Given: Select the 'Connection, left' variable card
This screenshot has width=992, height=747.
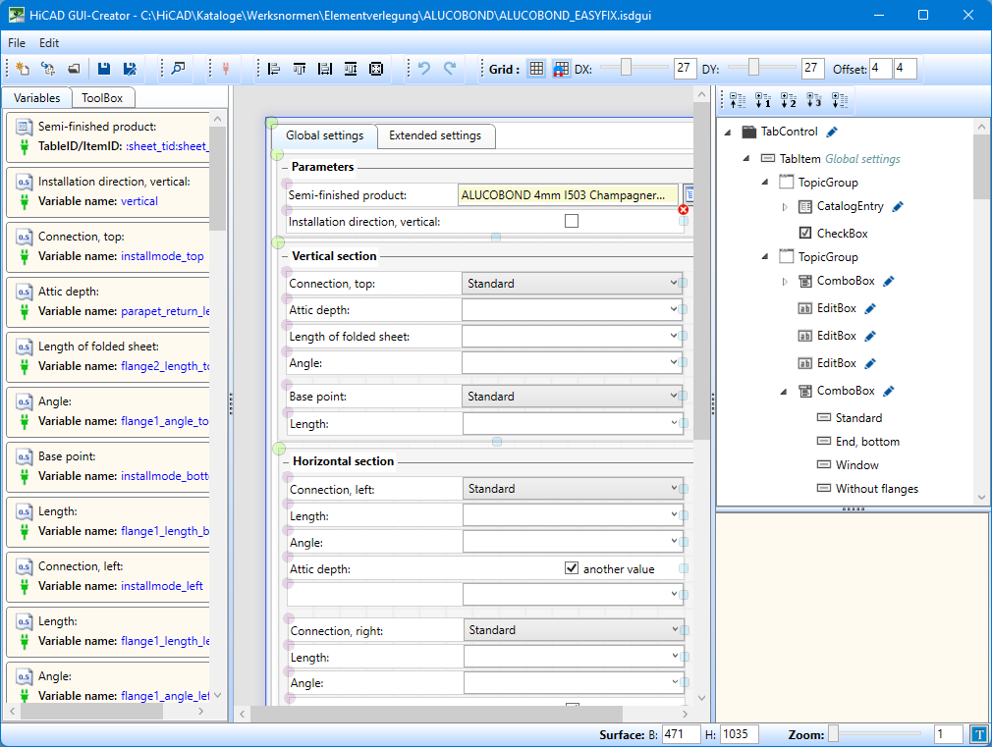Looking at the screenshot, I should point(108,576).
